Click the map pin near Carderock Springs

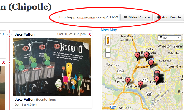(x=128, y=81)
